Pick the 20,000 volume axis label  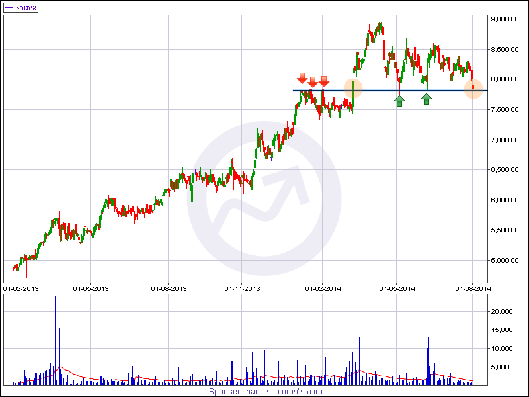(502, 312)
